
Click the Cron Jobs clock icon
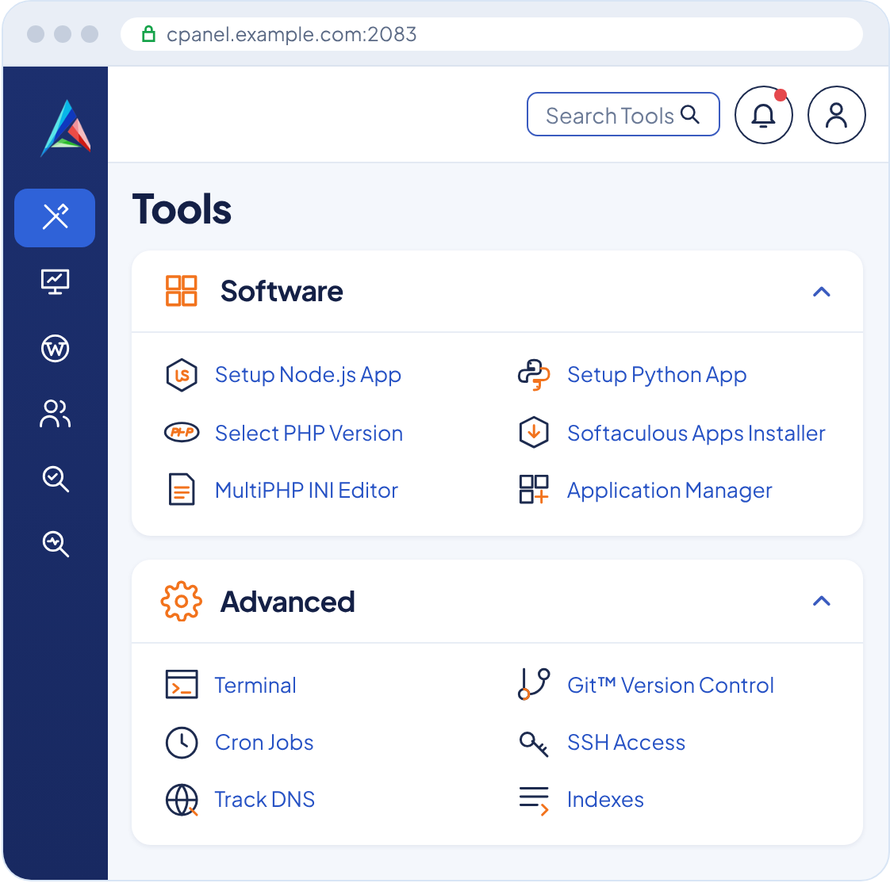(x=182, y=743)
